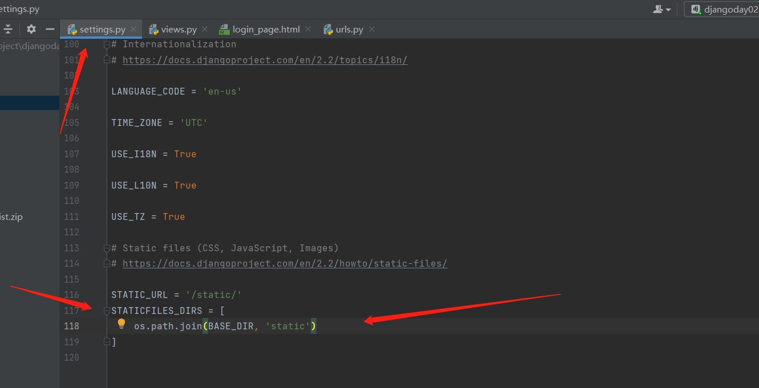759x388 pixels.
Task: Click the views.py Python file icon
Action: tap(153, 29)
